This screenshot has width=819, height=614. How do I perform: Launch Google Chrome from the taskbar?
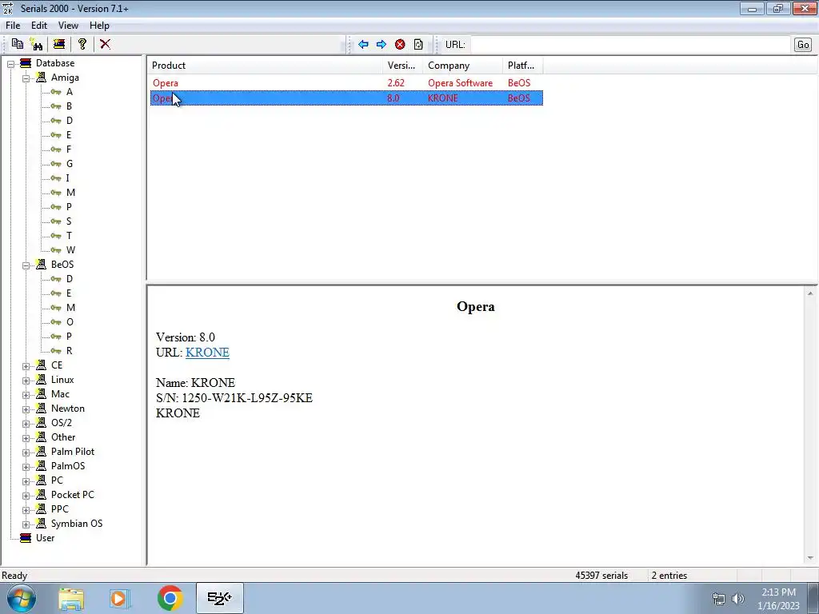pos(170,598)
